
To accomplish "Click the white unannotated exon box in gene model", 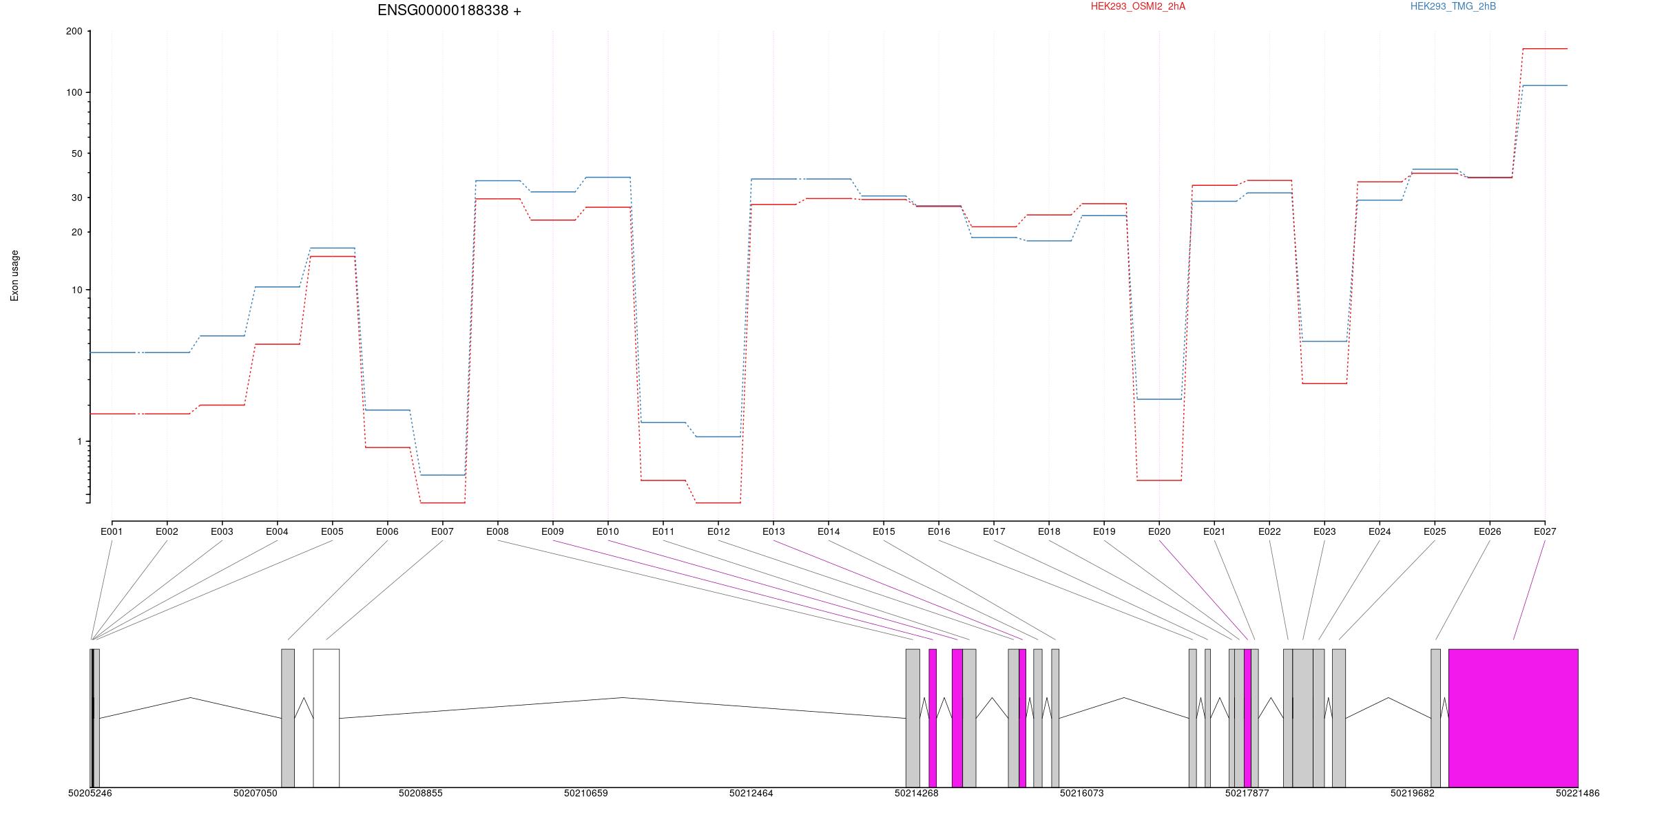I will [326, 718].
